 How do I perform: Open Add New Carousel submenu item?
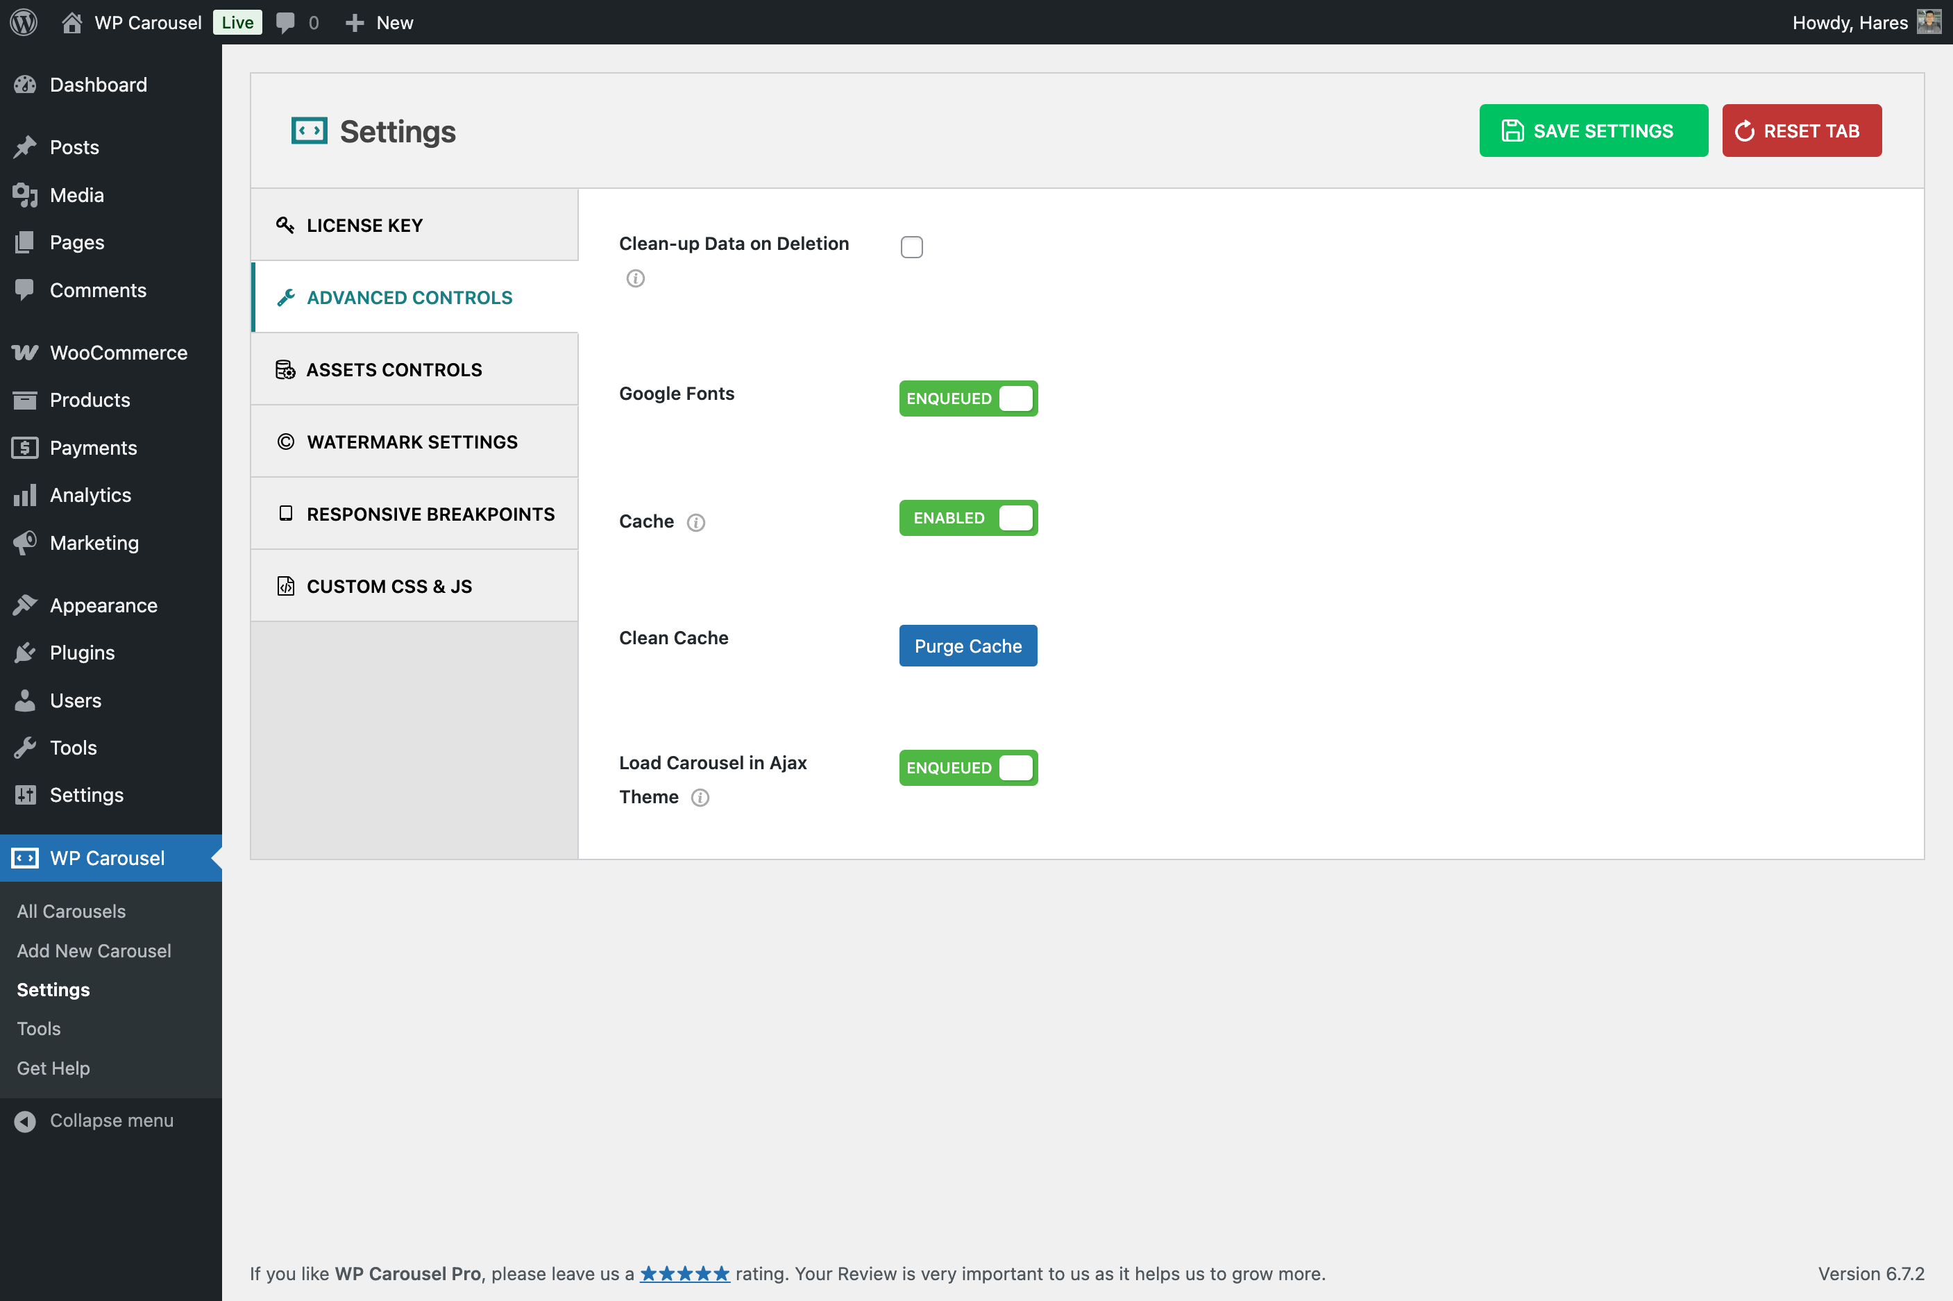pos(94,951)
